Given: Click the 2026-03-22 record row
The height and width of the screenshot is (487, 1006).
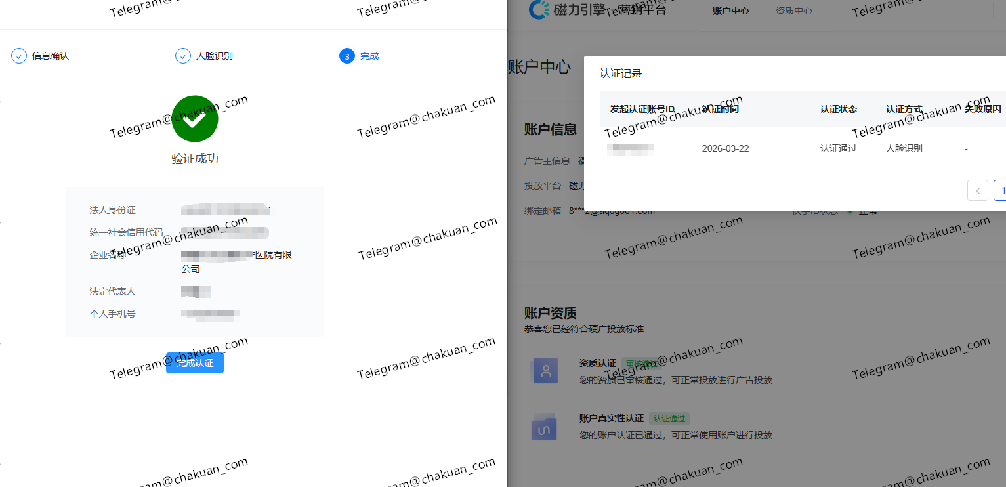Looking at the screenshot, I should [803, 148].
